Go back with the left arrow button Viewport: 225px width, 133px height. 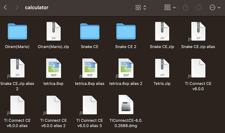(x=5, y=7)
